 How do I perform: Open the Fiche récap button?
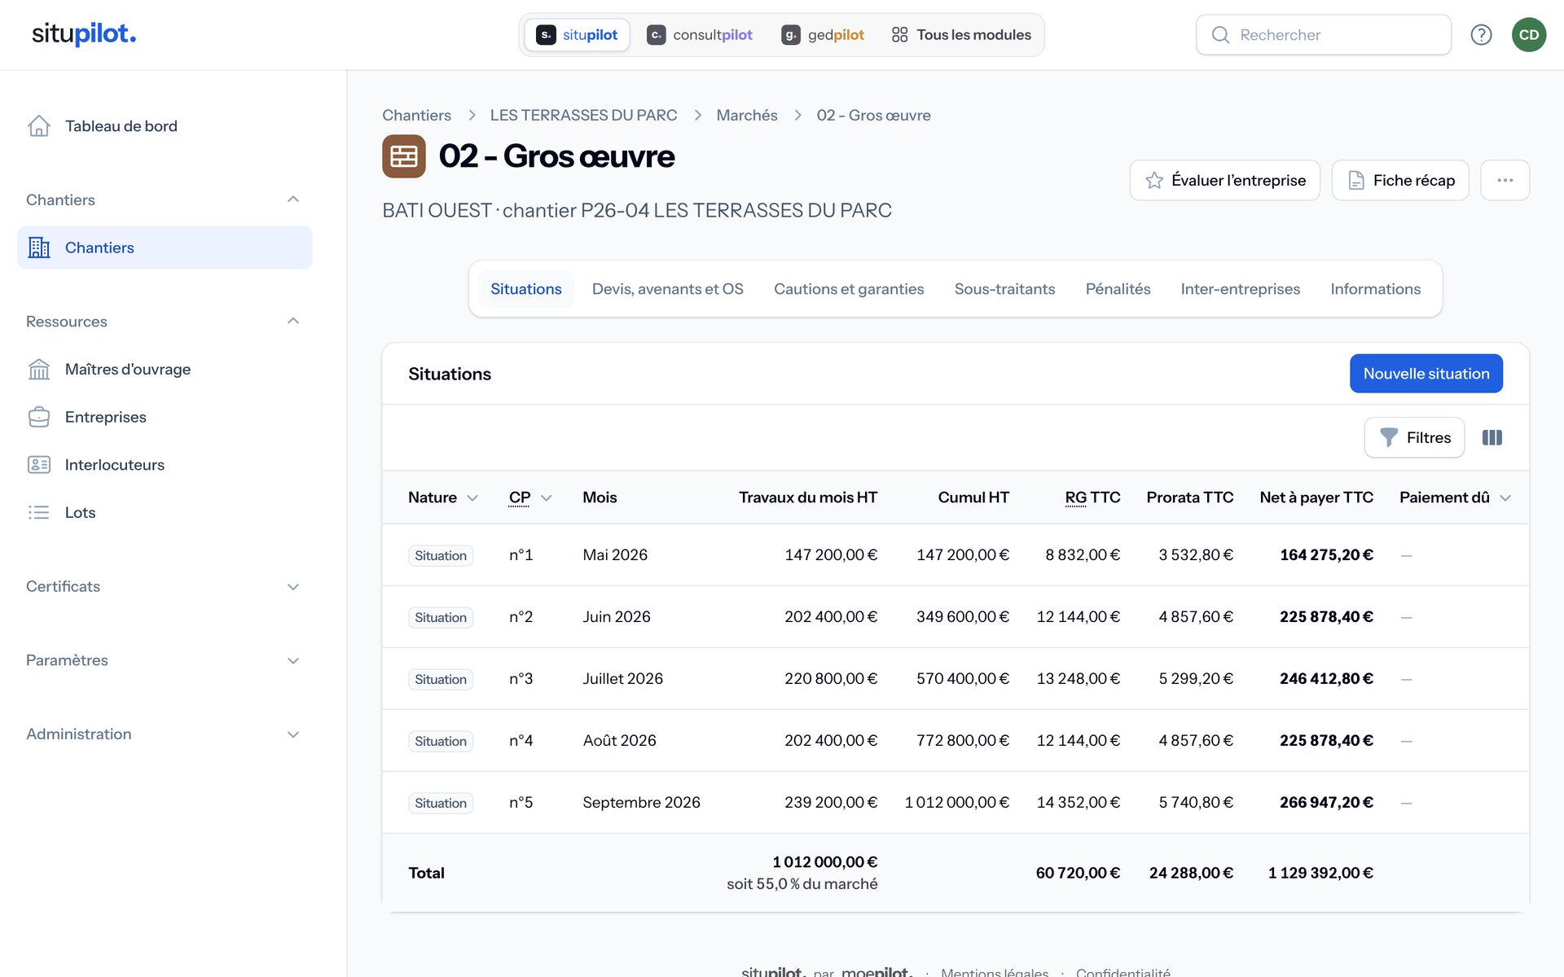pos(1400,180)
